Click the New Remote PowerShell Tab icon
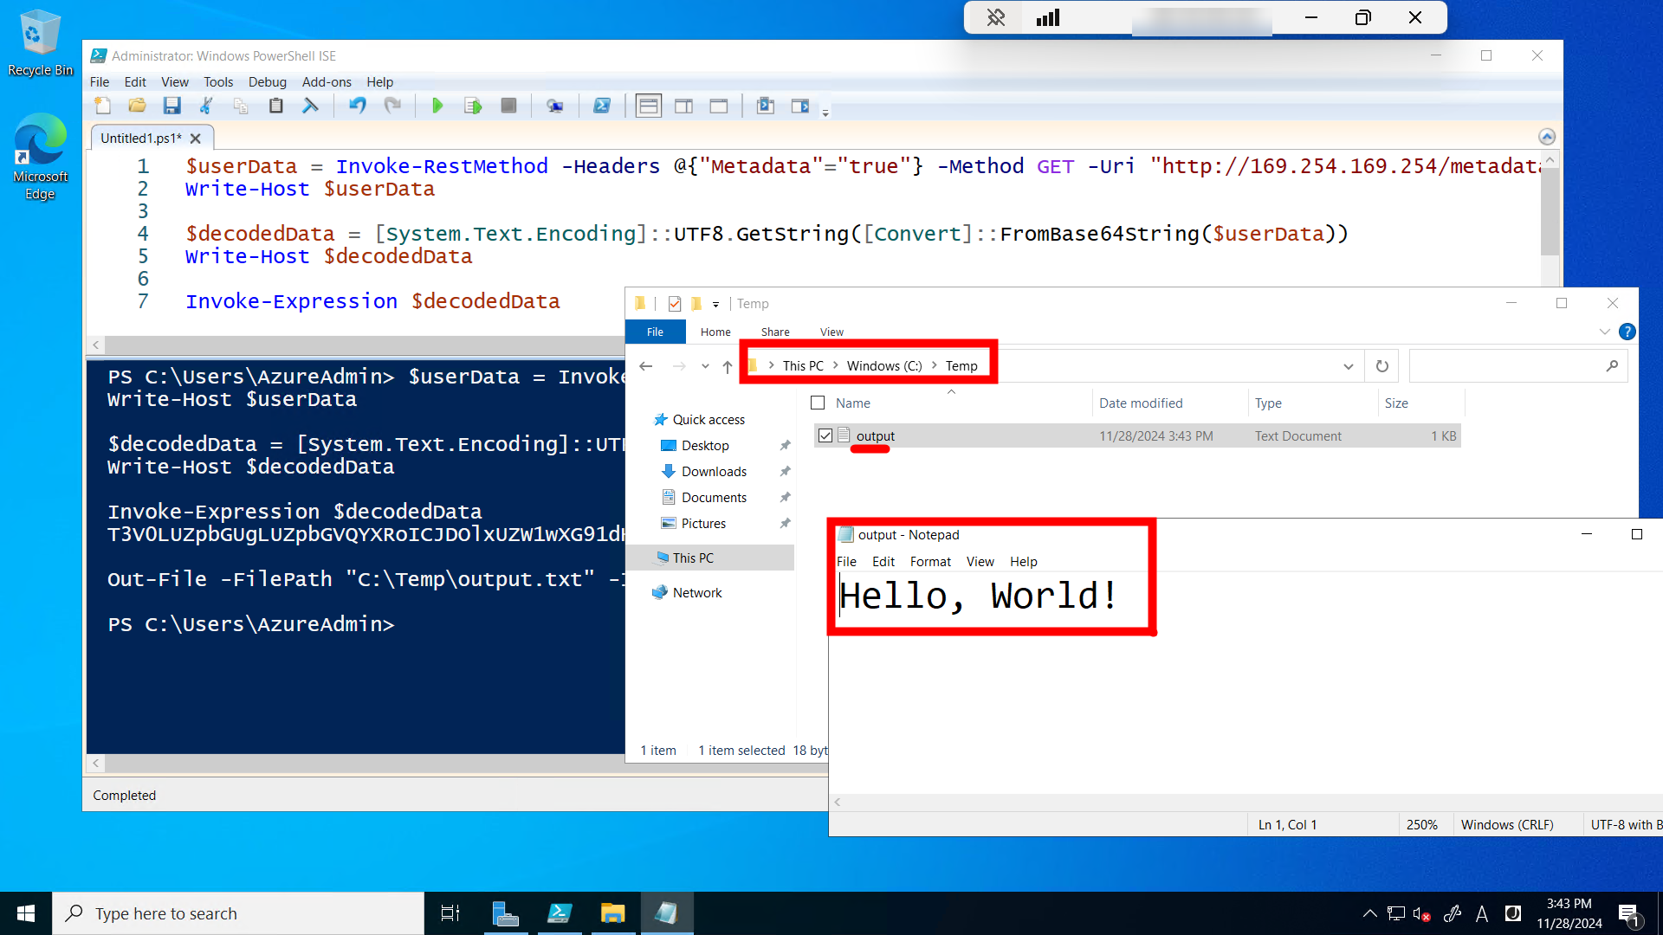 coord(554,106)
